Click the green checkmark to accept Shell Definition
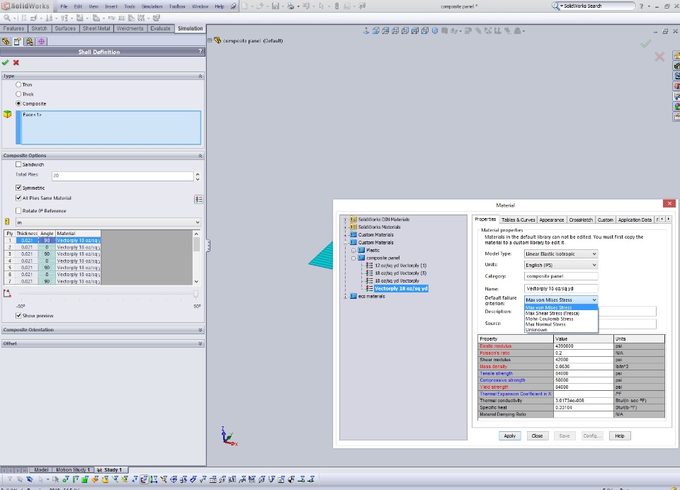Viewport: 680px width, 490px height. pos(6,62)
